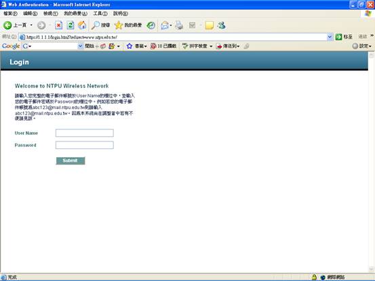
Task: Open the Mail envelope icon
Action: click(x=165, y=25)
